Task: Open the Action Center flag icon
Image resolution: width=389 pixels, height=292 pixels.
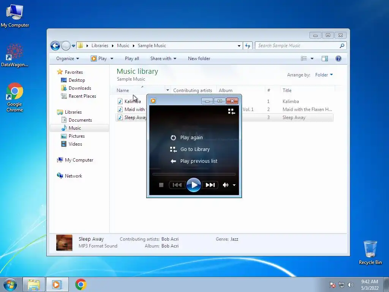Action: (x=332, y=285)
